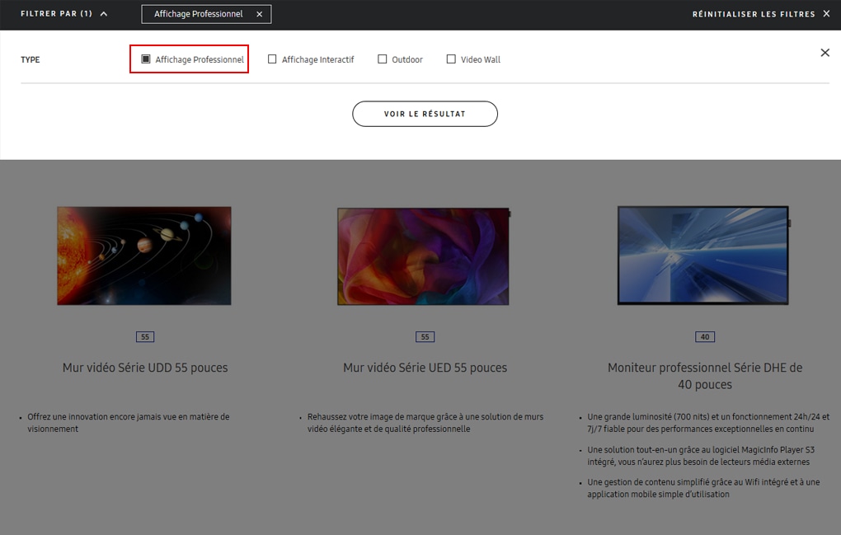Screen dimensions: 841x535
Task: Click the FILTRER PAR (1) label
Action: [56, 14]
